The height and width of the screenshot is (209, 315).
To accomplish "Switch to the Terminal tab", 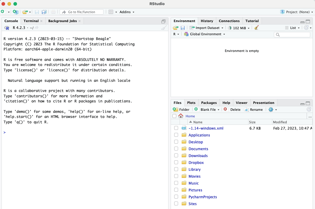I will [x=31, y=21].
